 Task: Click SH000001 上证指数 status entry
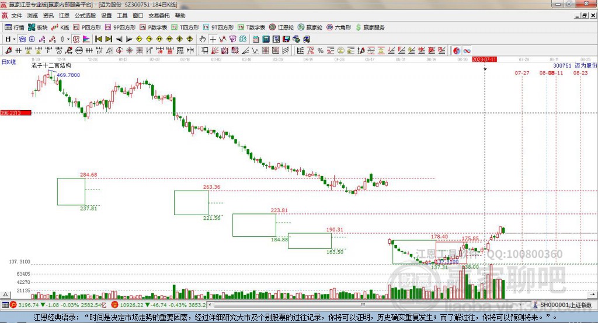tap(562, 305)
